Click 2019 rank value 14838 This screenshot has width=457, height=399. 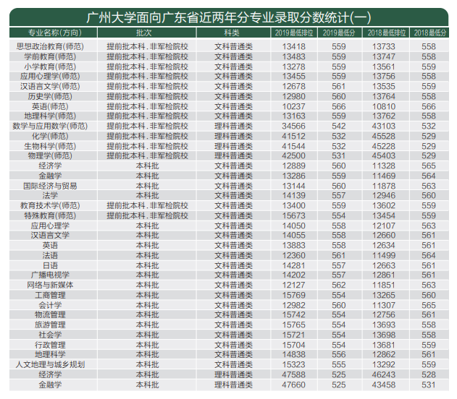[x=294, y=354]
